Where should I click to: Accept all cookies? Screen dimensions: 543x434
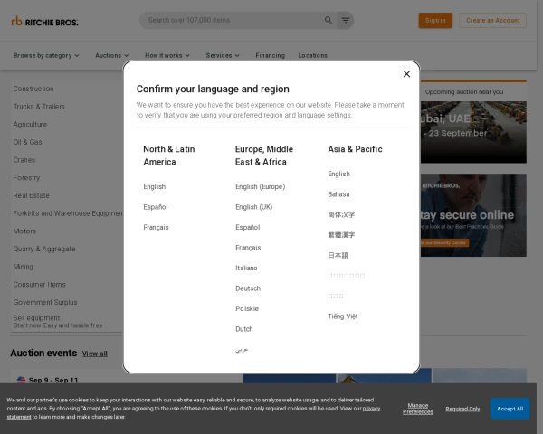point(510,409)
